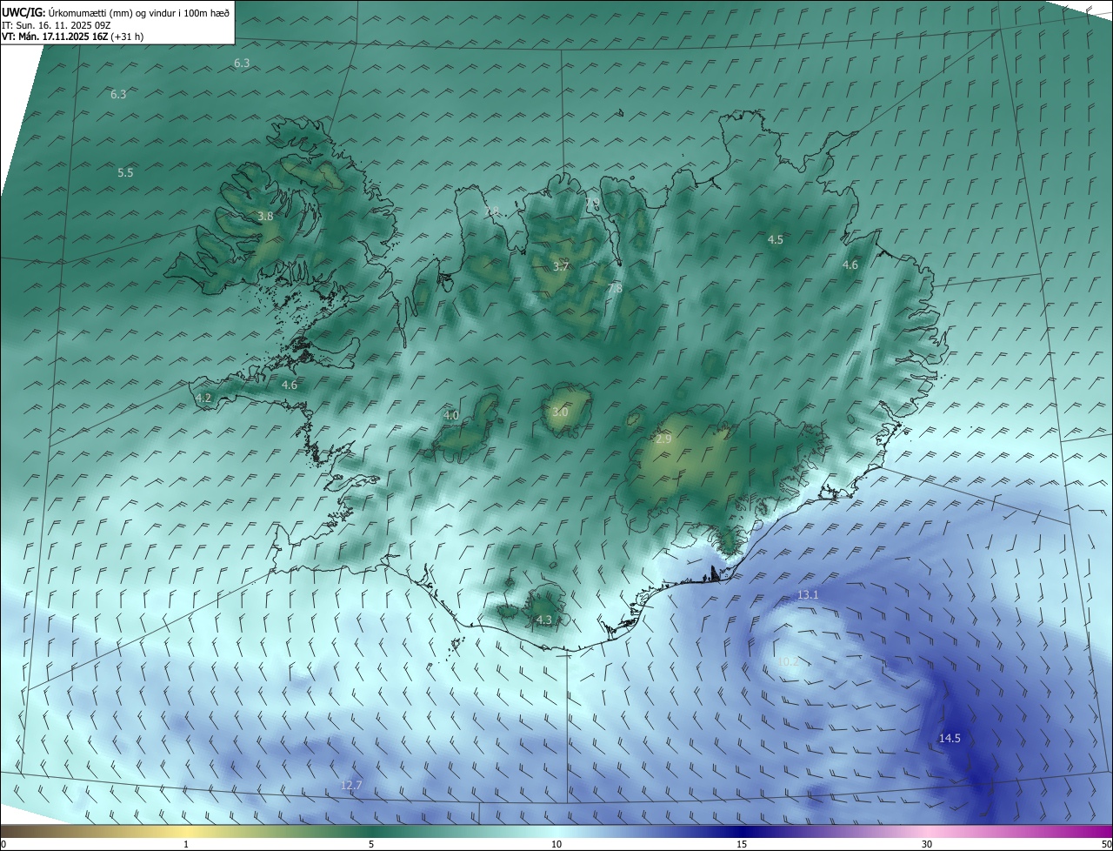
Task: Click the color scale tick label 10
Action: pyautogui.click(x=556, y=844)
